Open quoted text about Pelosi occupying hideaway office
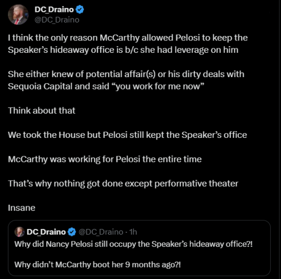 133,244
